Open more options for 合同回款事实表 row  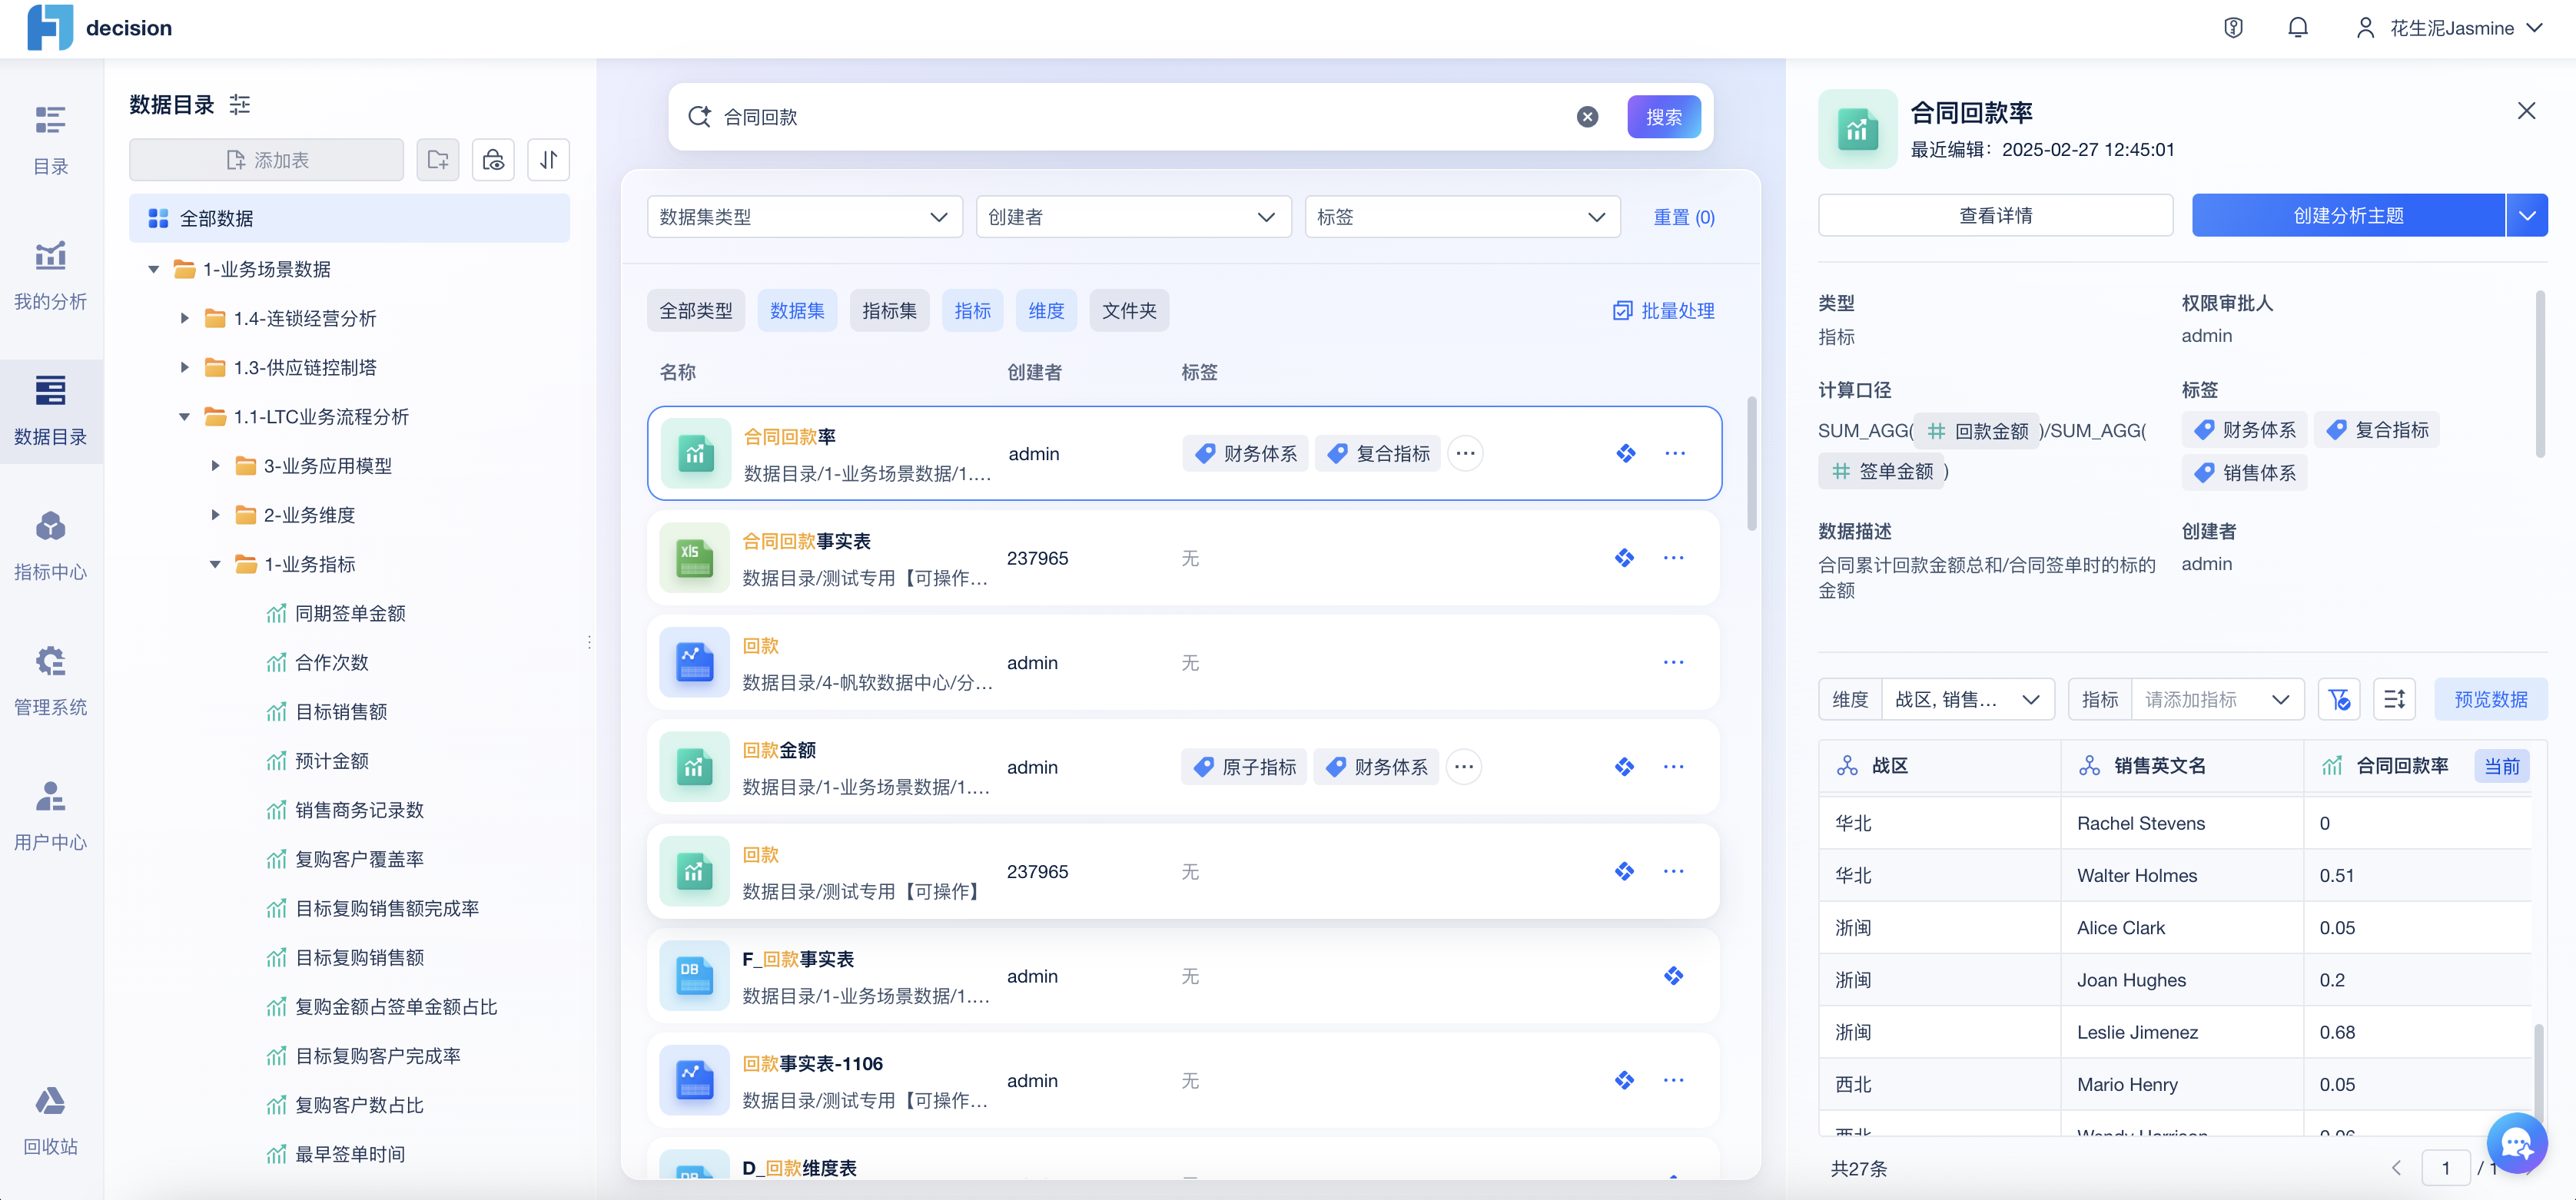(x=1673, y=558)
